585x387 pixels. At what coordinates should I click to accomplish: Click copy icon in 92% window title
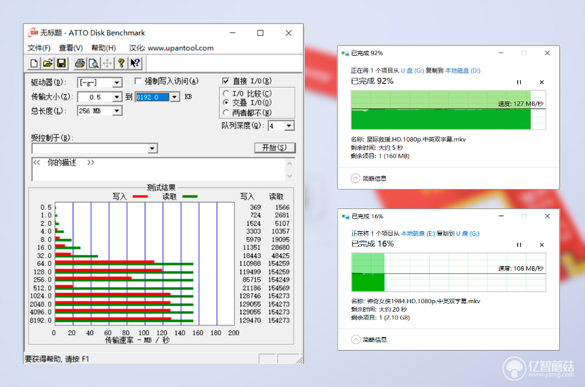click(x=345, y=54)
